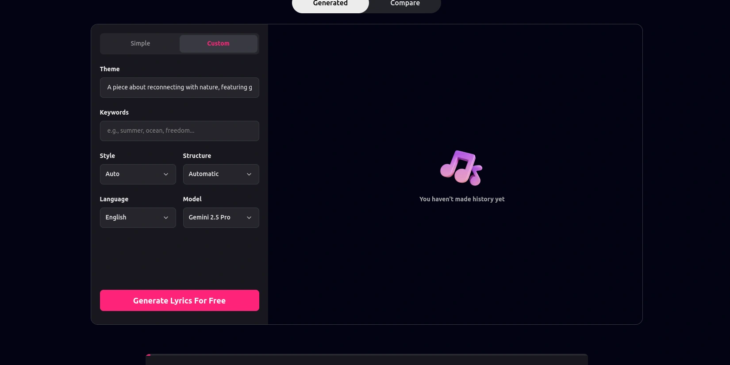
Task: Click the chevron arrow in Model dropdown
Action: [249, 218]
